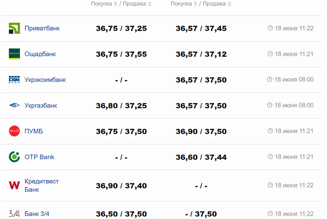The width and height of the screenshot is (327, 219).
Task: Click the red ПУМБ round logo
Action: [x=14, y=131]
